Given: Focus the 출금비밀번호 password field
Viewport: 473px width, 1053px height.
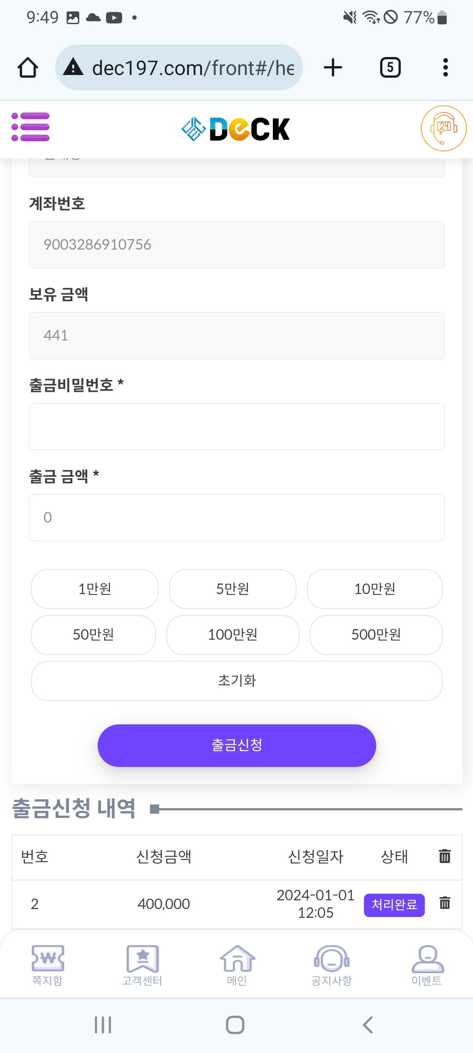Looking at the screenshot, I should coord(236,426).
